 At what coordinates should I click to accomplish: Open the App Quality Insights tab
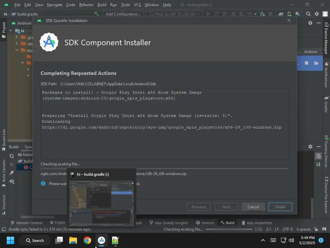pos(169,223)
